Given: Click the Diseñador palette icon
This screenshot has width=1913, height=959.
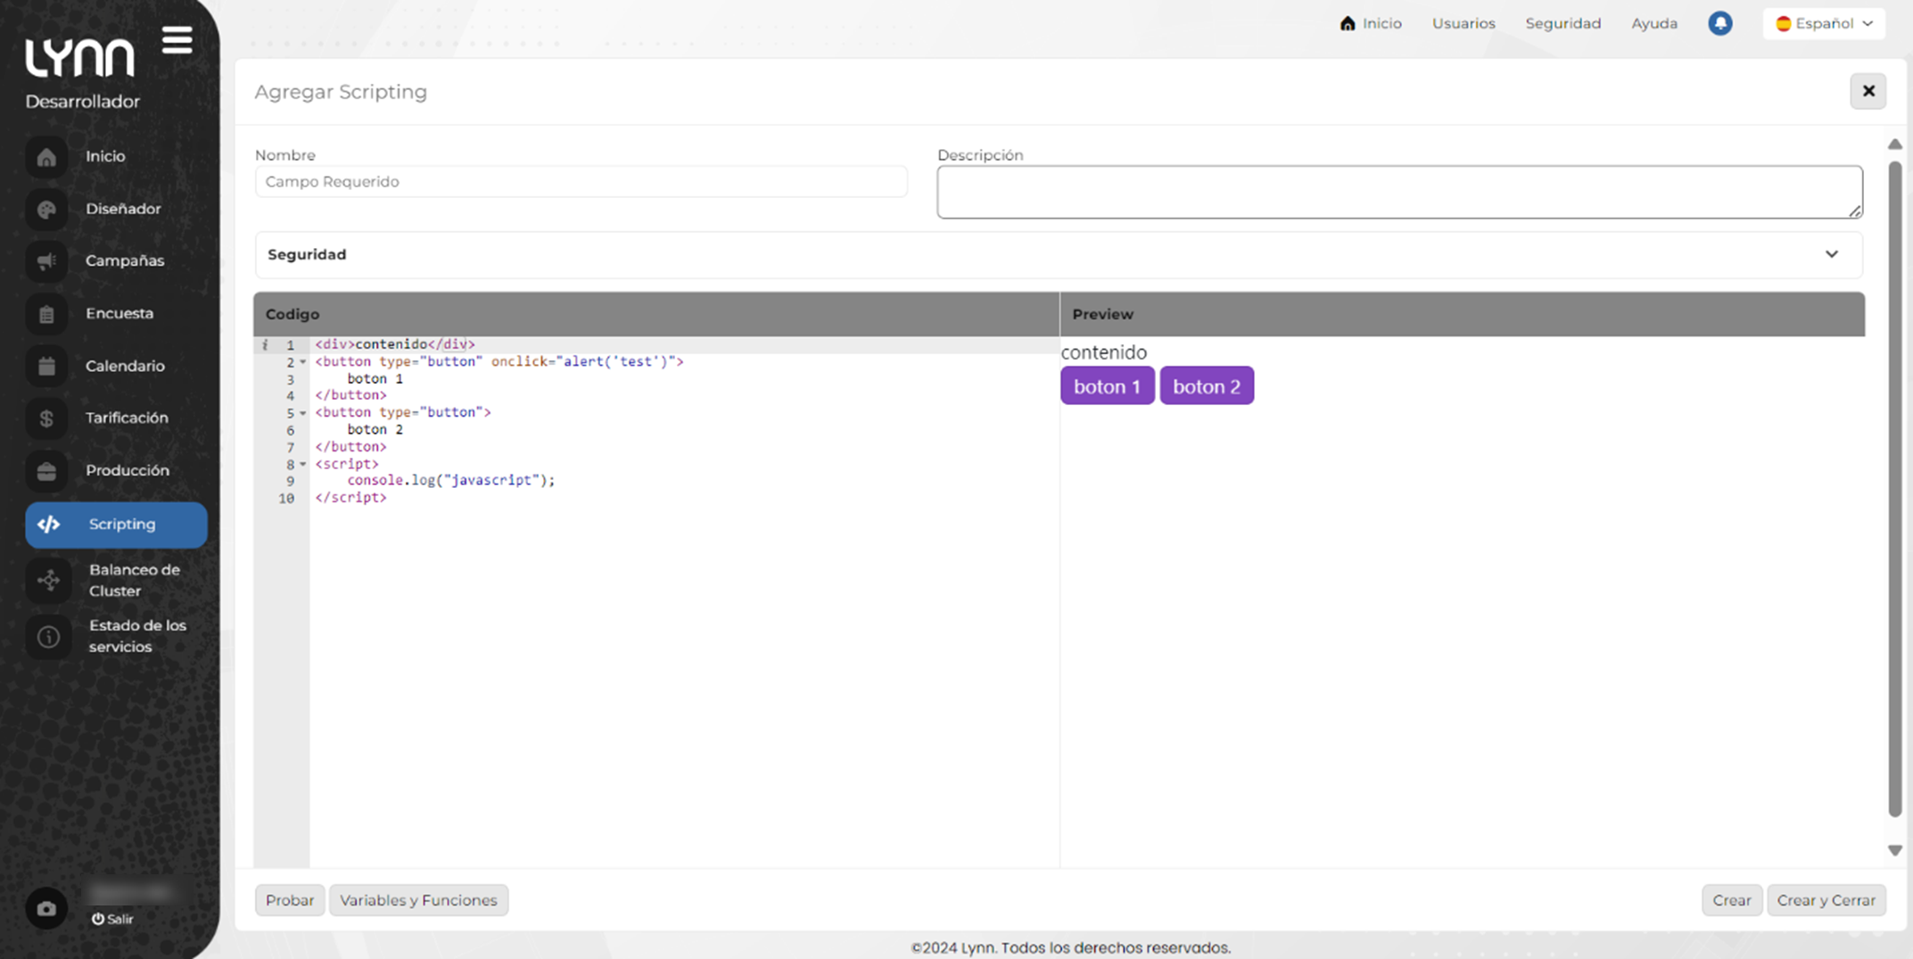Looking at the screenshot, I should (46, 210).
